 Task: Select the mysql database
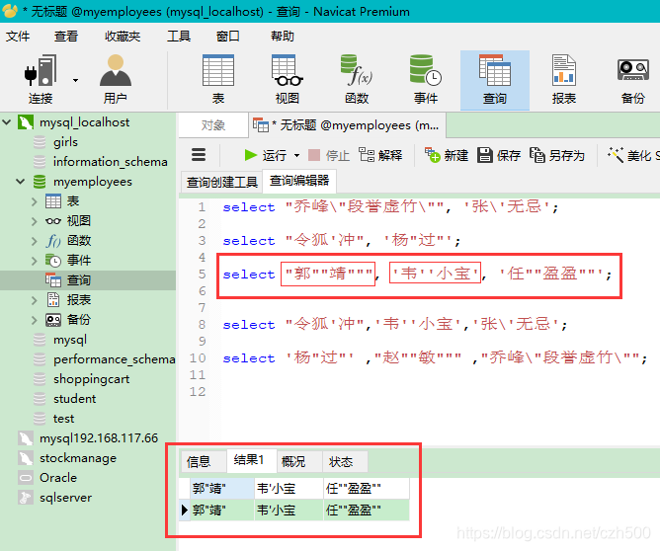(70, 340)
